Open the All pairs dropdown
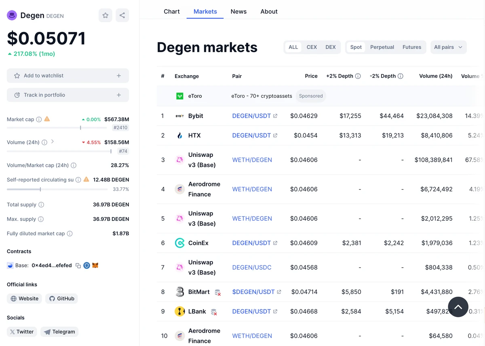This screenshot has width=485, height=346. [x=448, y=47]
